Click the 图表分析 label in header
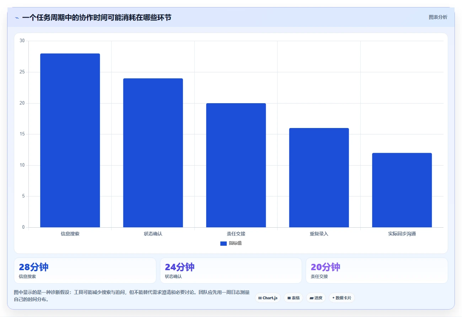462x317 pixels. coord(438,17)
